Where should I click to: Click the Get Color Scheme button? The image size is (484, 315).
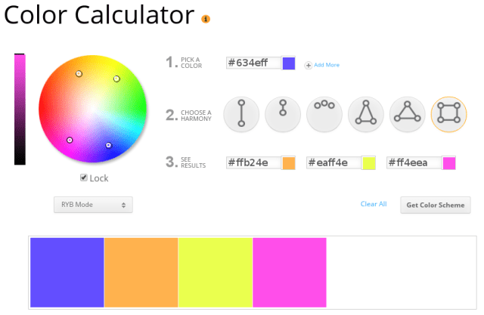(436, 205)
